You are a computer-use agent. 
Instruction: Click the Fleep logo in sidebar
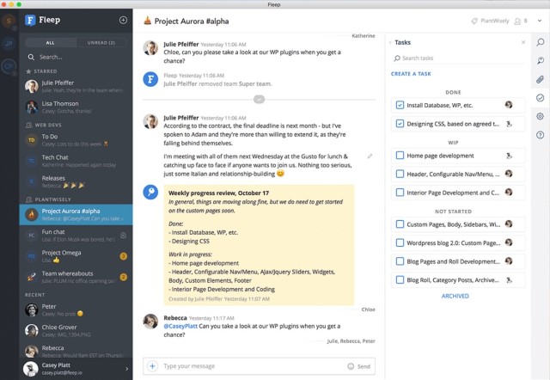coord(30,20)
